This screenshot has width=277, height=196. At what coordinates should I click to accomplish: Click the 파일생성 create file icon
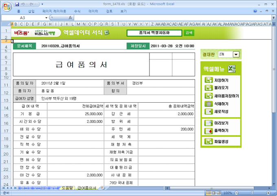[x=209, y=141]
